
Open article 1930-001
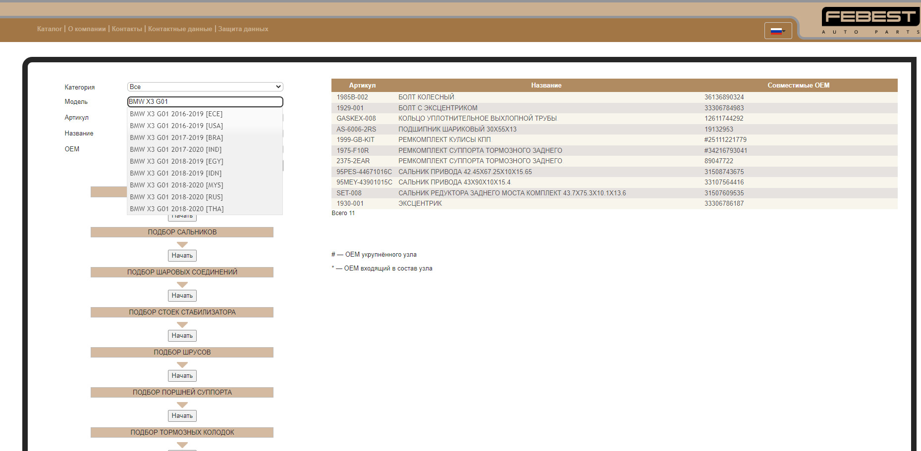click(350, 204)
